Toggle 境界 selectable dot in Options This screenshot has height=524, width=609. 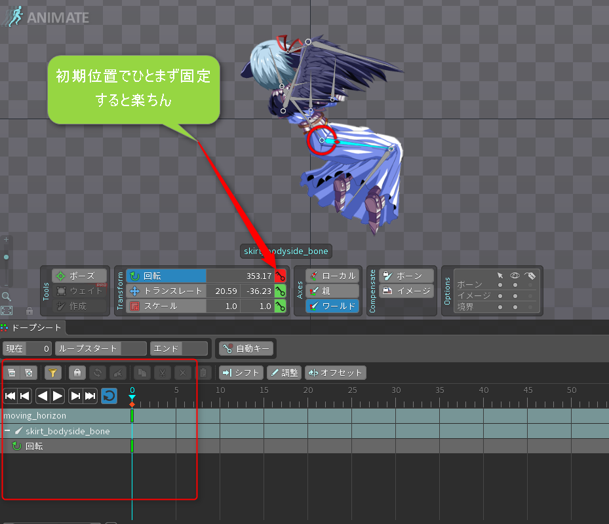(x=500, y=307)
